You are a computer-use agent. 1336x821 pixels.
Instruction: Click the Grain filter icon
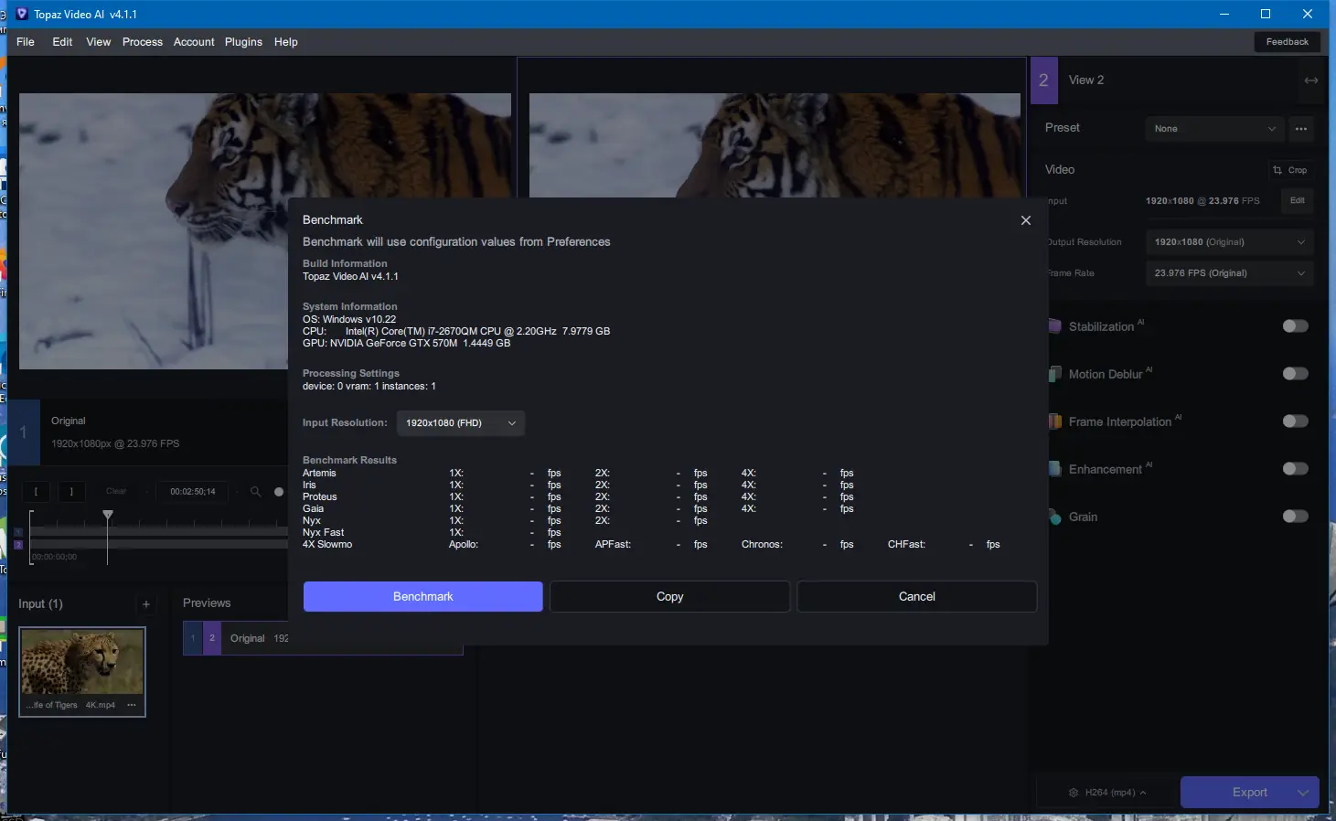click(x=1055, y=516)
